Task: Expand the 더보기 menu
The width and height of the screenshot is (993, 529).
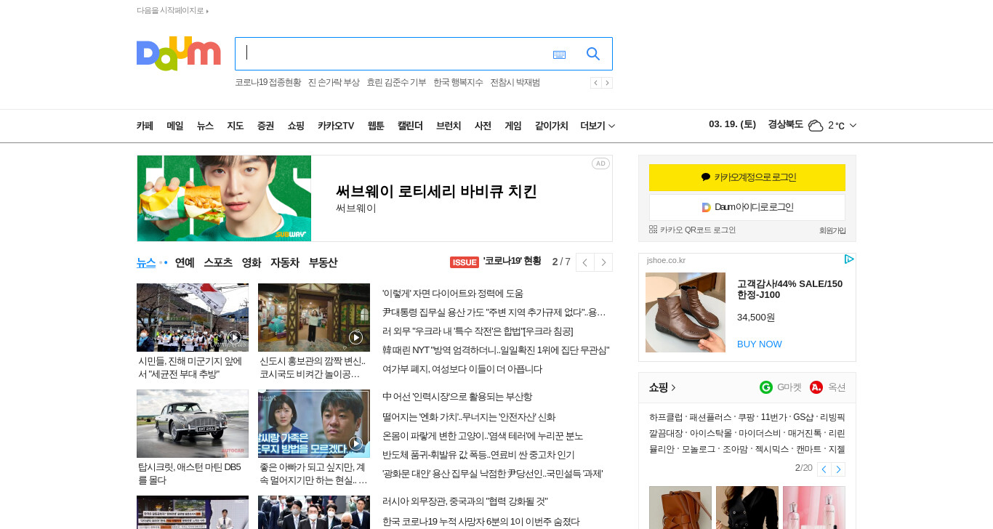Action: (x=598, y=126)
